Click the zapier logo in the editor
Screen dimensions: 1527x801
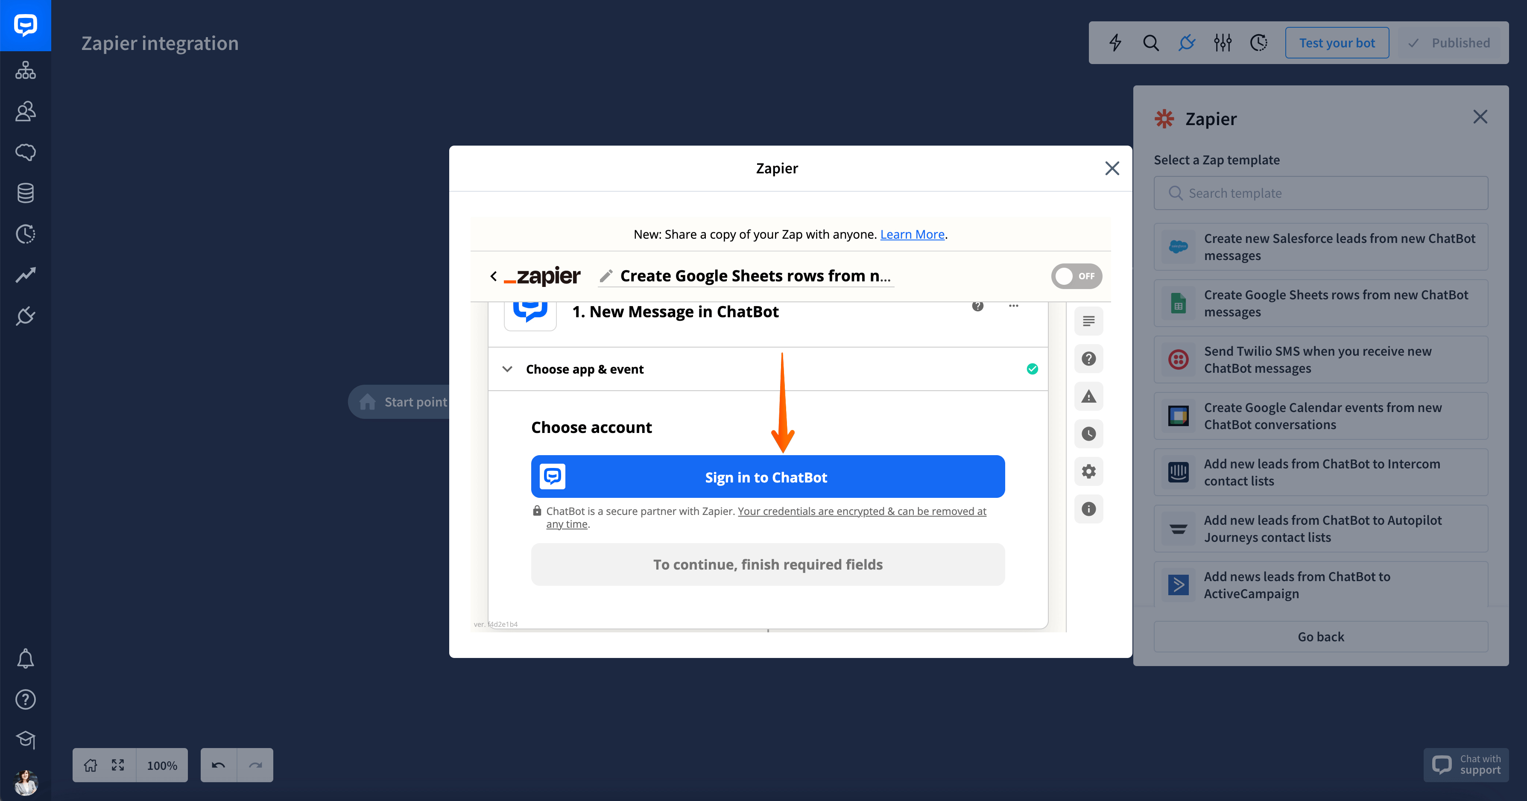coord(542,276)
